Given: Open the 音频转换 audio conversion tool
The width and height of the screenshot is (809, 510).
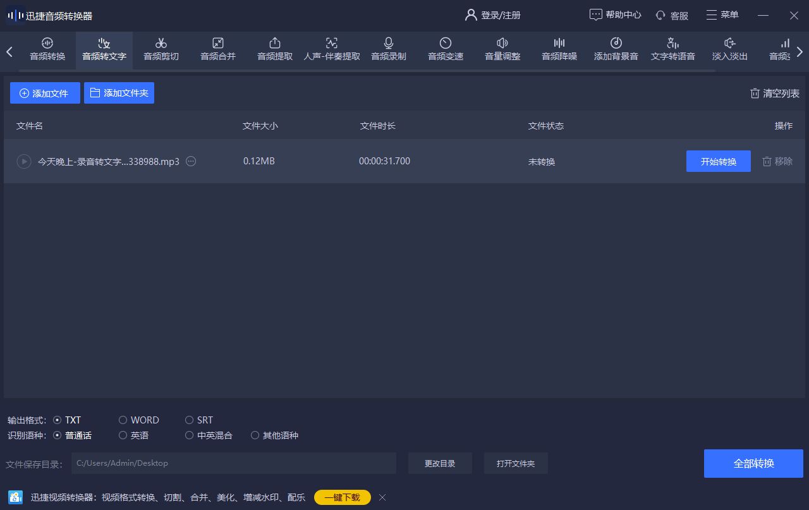Looking at the screenshot, I should click(x=47, y=49).
